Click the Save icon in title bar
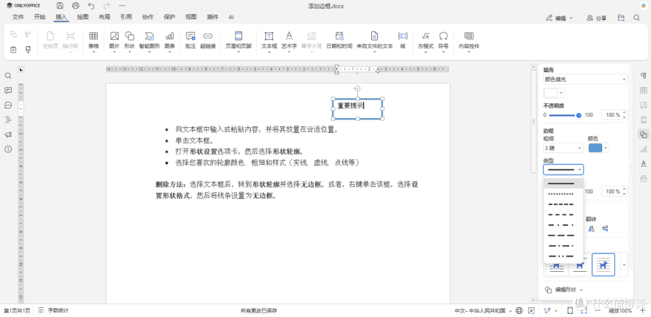The height and width of the screenshot is (317, 651). (x=60, y=6)
